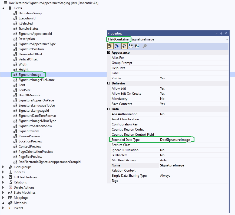Expand the Field groups node
The image size is (235, 215).
(3, 167)
